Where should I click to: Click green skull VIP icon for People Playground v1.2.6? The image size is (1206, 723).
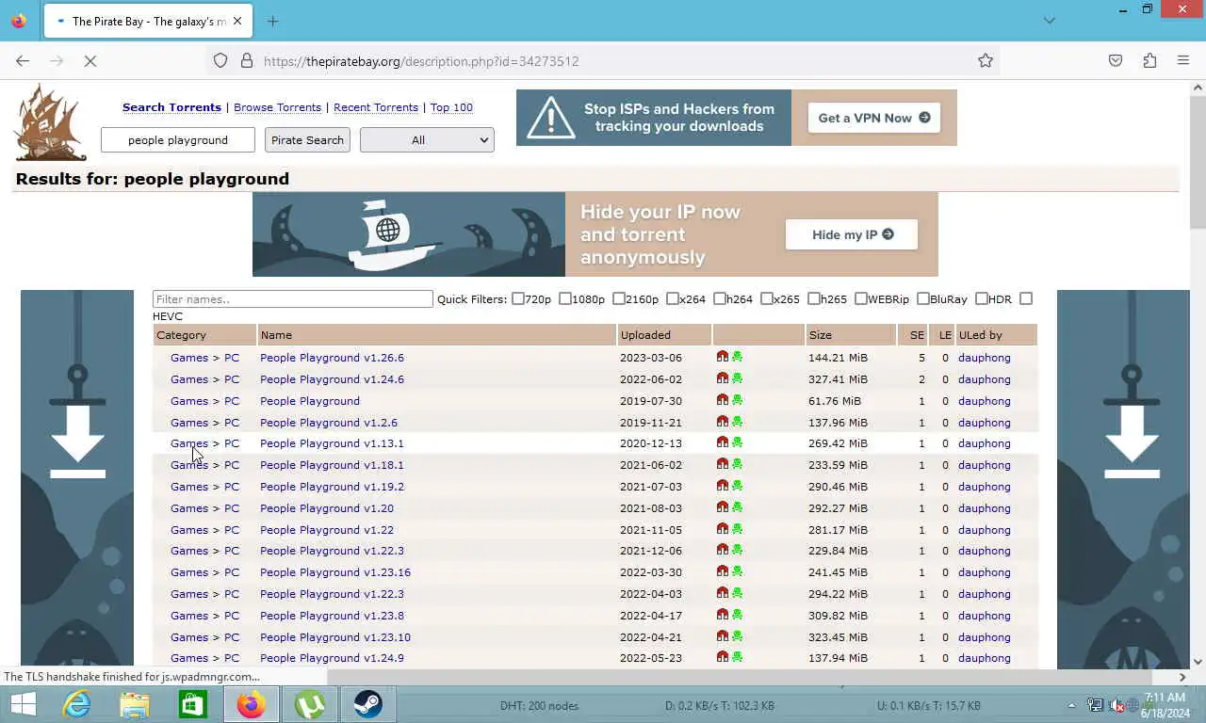(x=737, y=422)
